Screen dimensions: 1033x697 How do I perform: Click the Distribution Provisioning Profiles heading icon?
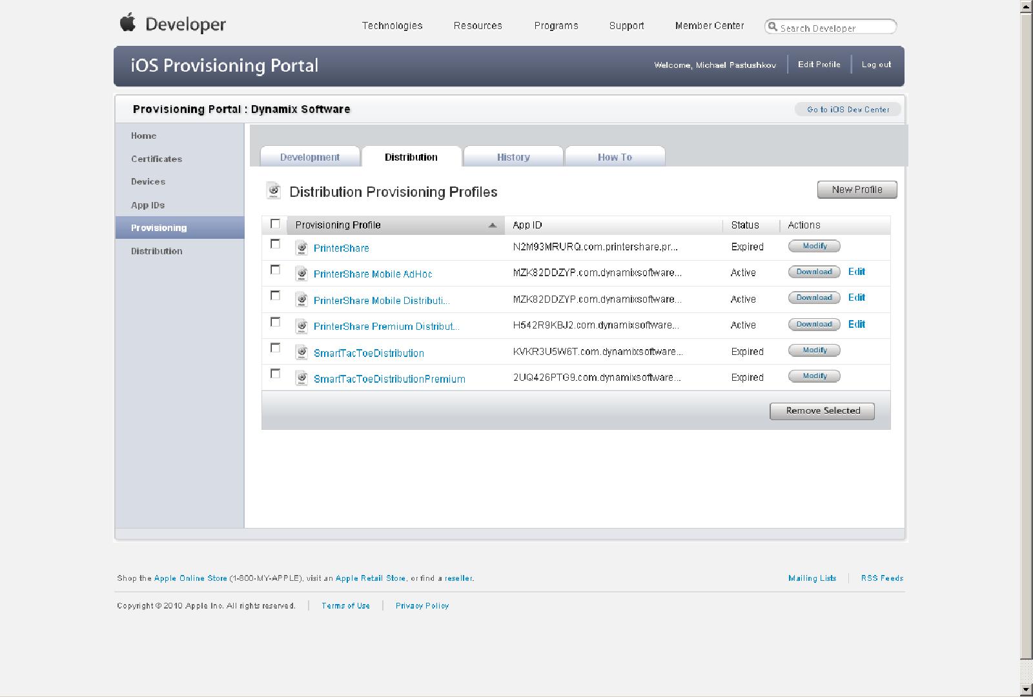pyautogui.click(x=274, y=191)
